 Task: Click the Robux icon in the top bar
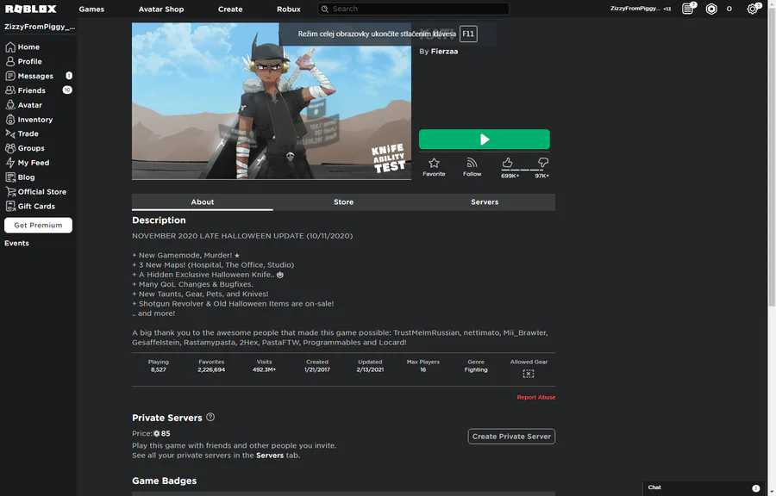coord(711,9)
